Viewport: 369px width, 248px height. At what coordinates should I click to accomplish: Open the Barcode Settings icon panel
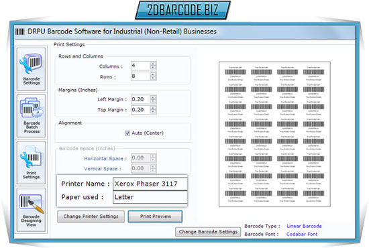click(x=31, y=69)
